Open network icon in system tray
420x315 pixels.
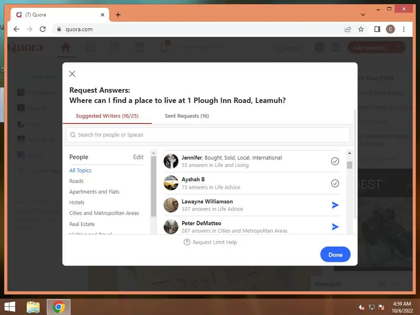coord(372,307)
